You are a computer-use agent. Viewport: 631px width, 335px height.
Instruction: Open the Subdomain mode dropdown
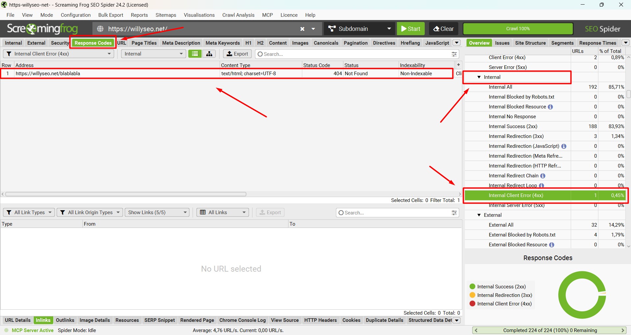tap(359, 29)
